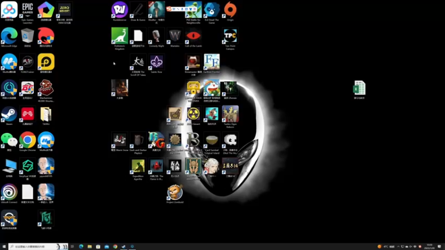Image resolution: width=445 pixels, height=250 pixels.
Task: Select the white skull game icon
Action: click(230, 140)
